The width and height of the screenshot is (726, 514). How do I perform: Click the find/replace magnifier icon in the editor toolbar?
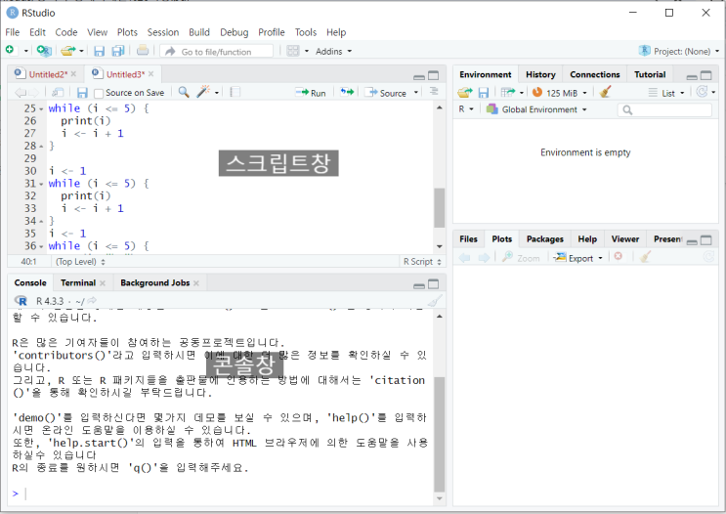tap(184, 92)
